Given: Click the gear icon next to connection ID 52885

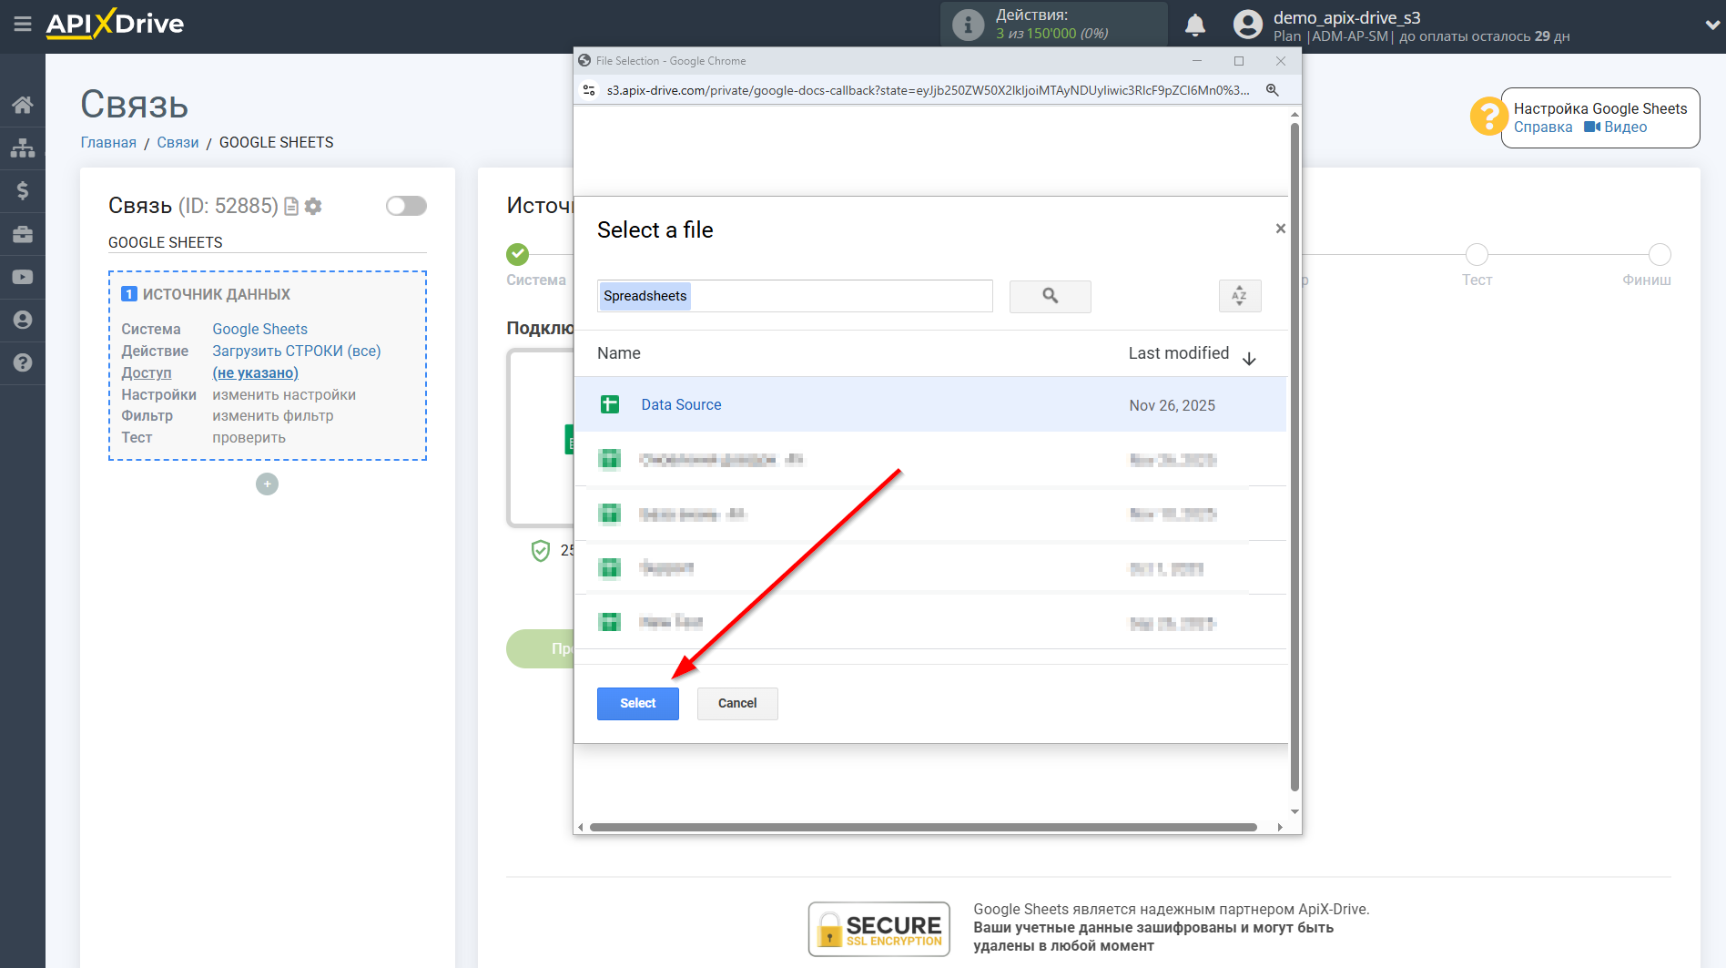Looking at the screenshot, I should (x=313, y=206).
